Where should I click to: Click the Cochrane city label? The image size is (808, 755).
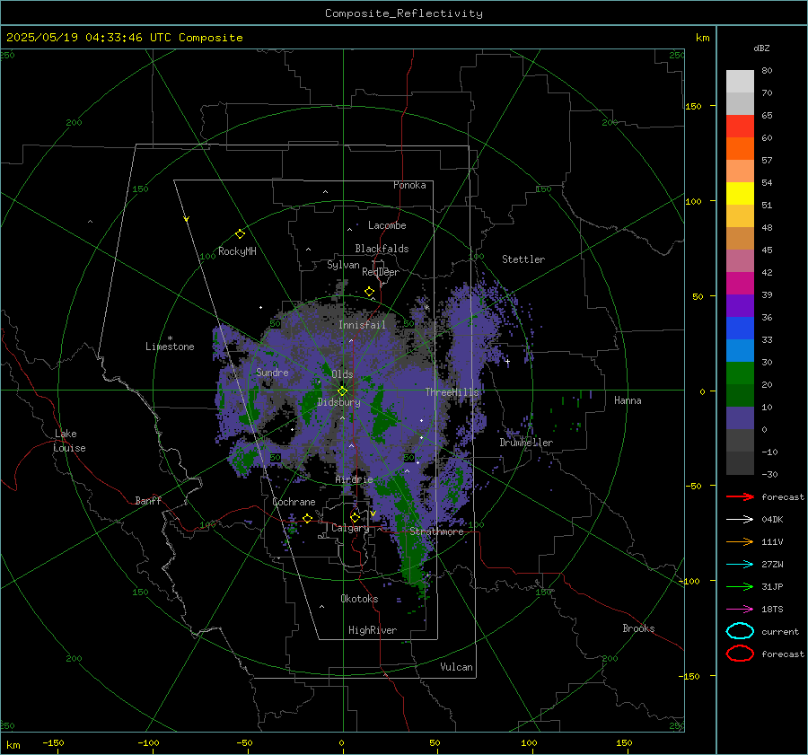point(294,502)
